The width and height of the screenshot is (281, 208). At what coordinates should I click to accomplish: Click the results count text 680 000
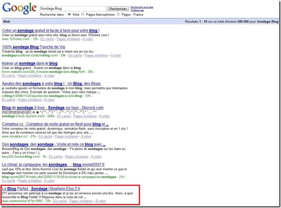[243, 21]
